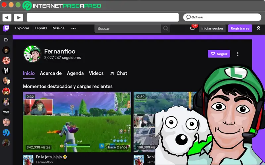Follow the channel with Seguir button
The image size is (265, 165).
[x=219, y=54]
